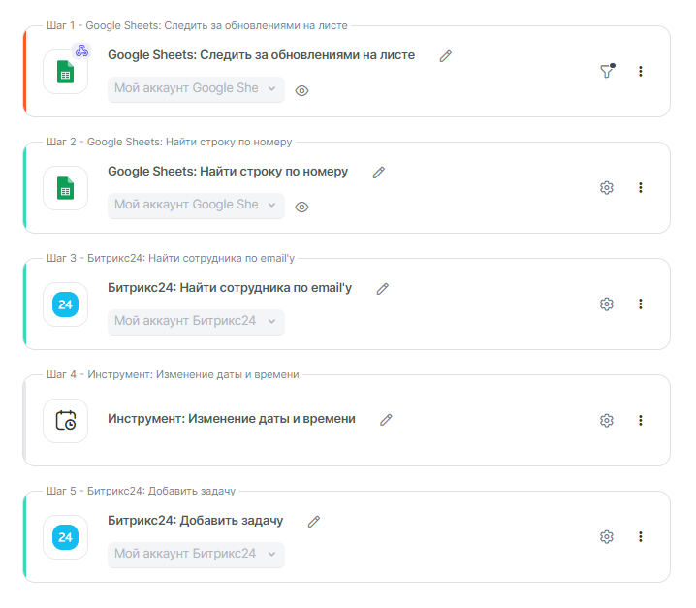Toggle the eye icon in step 2

[301, 207]
